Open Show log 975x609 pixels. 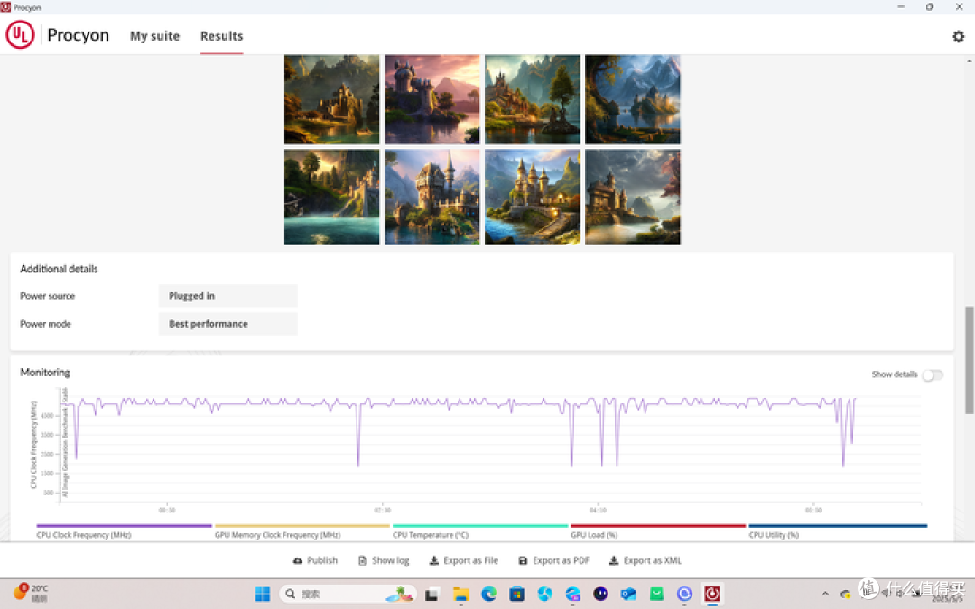pos(384,560)
